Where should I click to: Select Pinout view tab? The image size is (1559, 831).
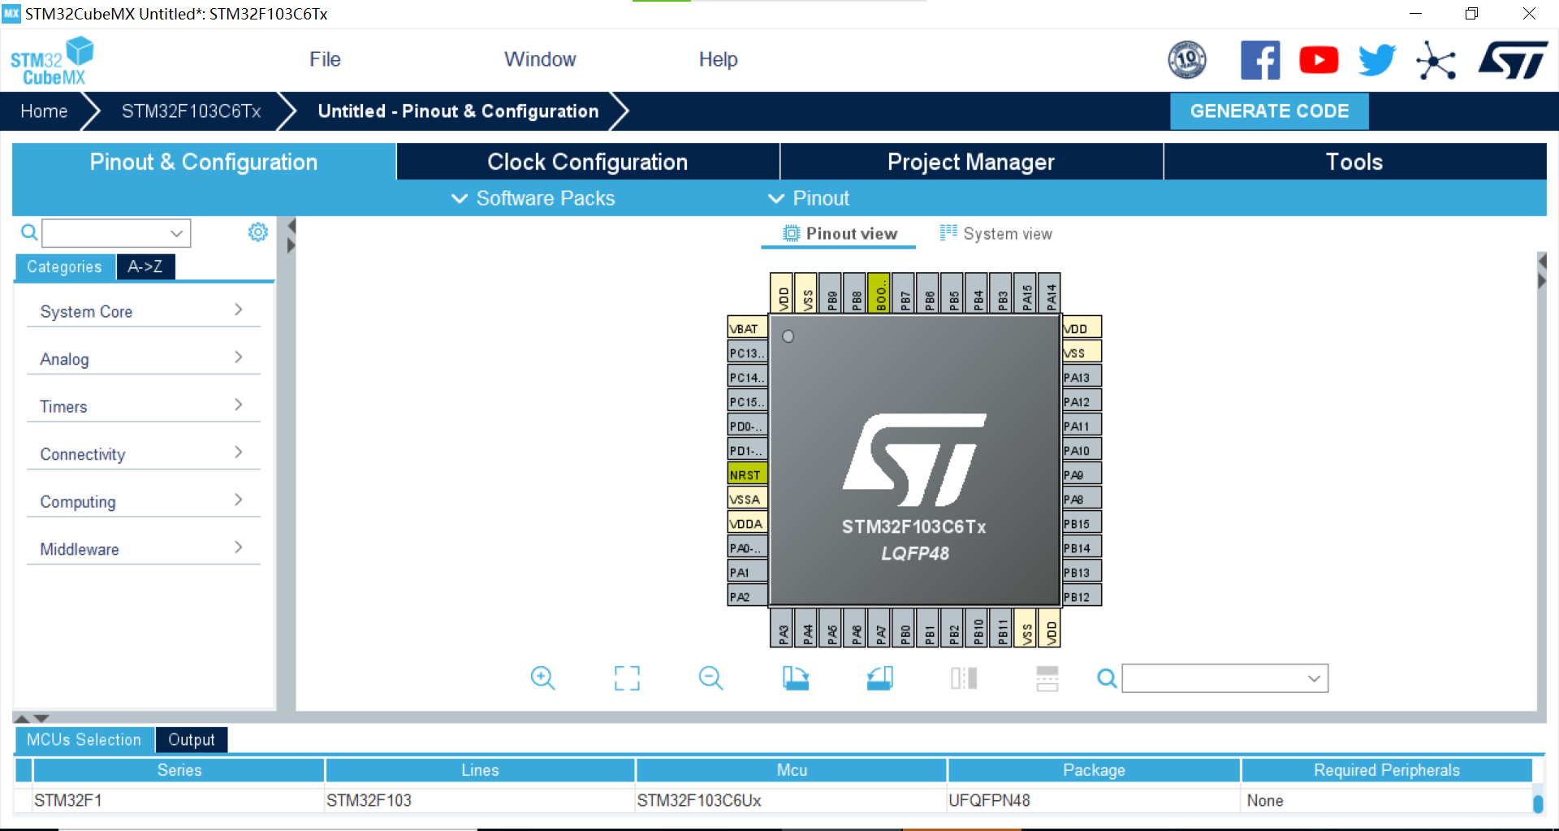pyautogui.click(x=840, y=234)
